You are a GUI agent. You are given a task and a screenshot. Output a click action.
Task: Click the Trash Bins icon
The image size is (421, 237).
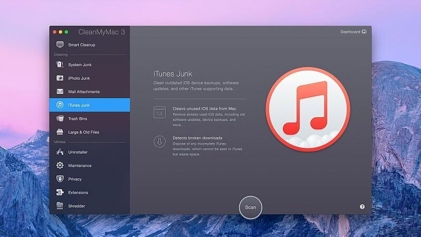click(x=60, y=119)
